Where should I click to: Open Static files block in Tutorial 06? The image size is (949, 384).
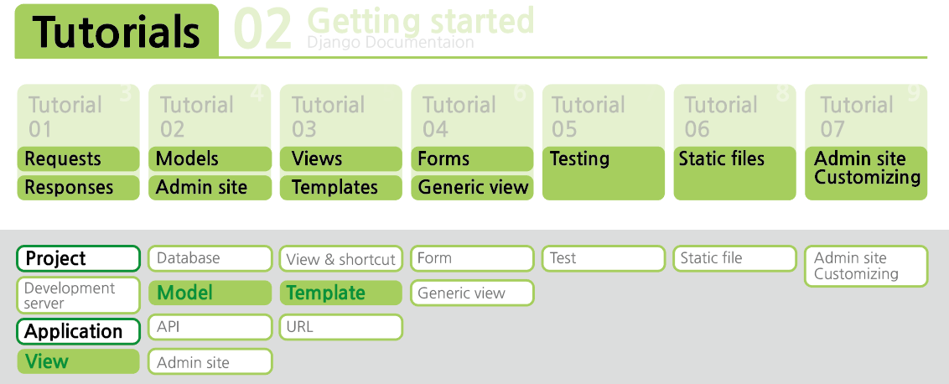tap(734, 174)
